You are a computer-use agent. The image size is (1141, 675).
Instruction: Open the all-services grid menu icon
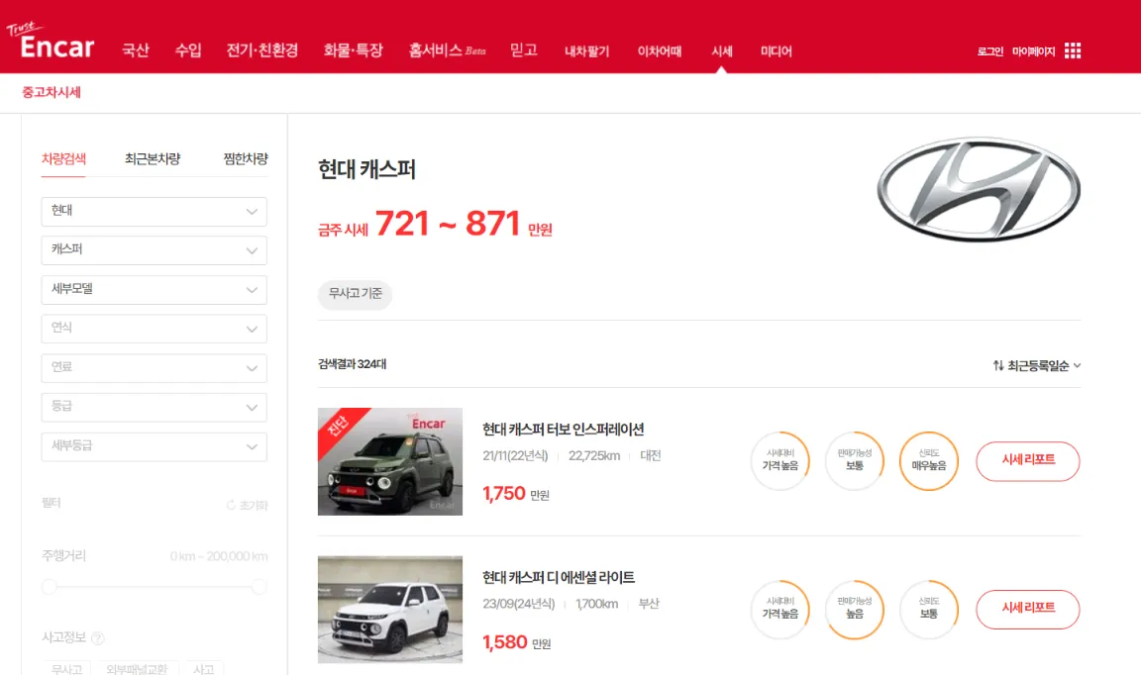[x=1072, y=50]
